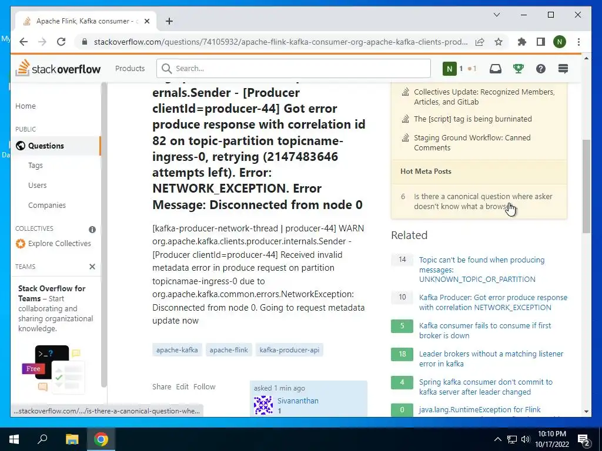Open Companies in sidebar
Screen dimensions: 602x451
[x=47, y=205]
